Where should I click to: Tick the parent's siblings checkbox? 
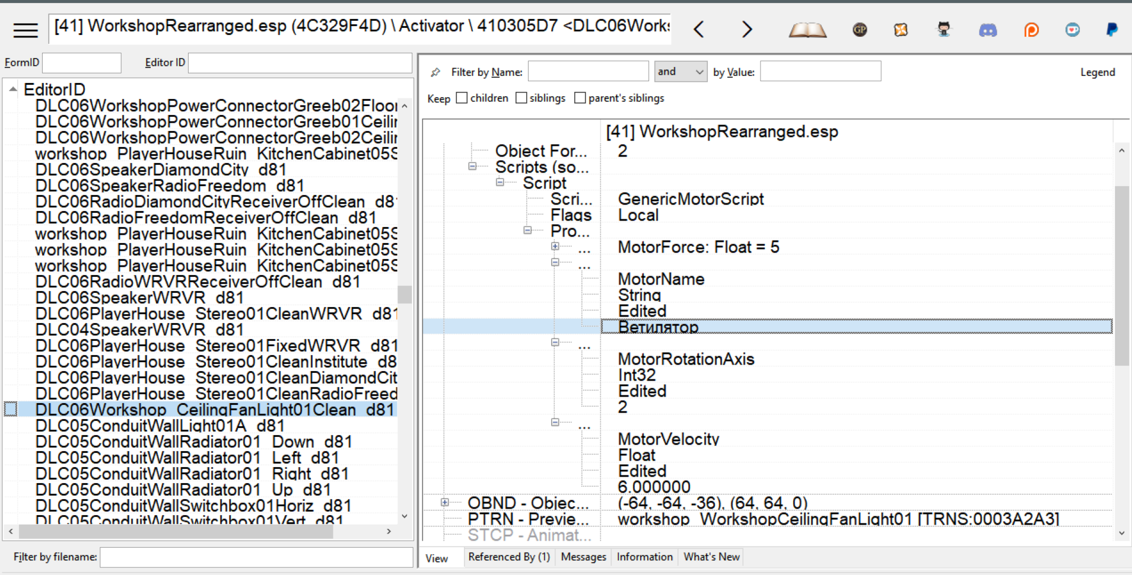[x=580, y=98]
